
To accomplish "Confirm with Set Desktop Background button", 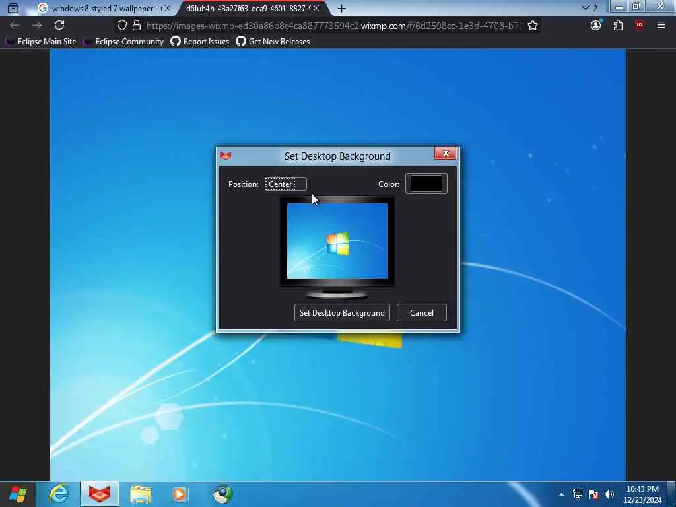I will coord(342,312).
